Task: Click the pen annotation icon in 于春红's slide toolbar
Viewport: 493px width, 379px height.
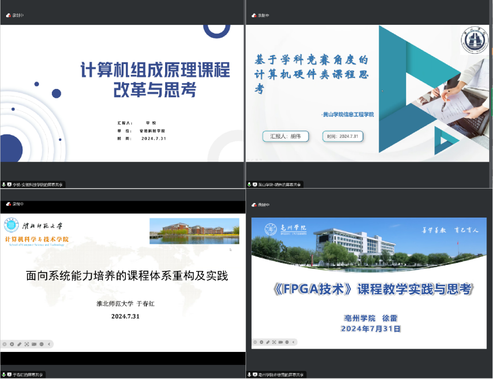Action: pyautogui.click(x=19, y=344)
